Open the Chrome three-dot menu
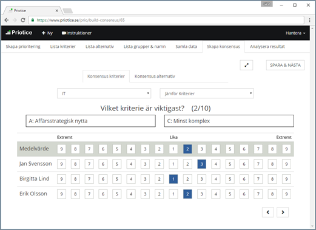Viewport: 316px width, 230px height. 309,20
